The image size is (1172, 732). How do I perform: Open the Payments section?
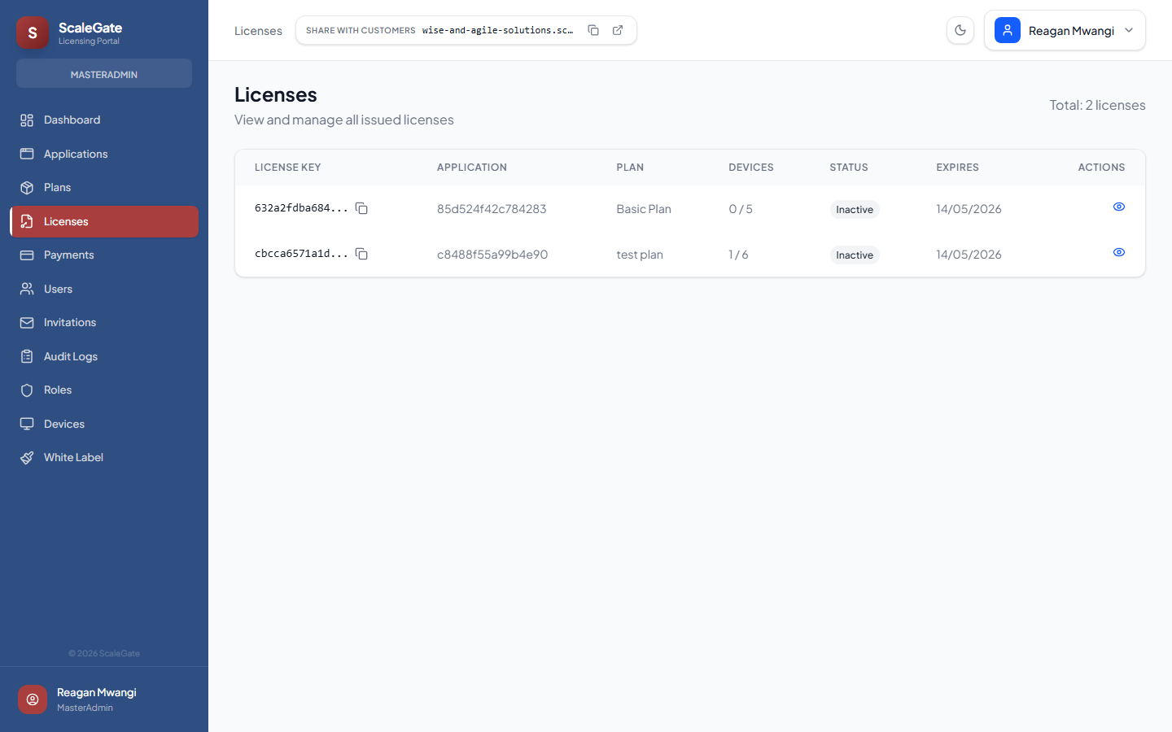tap(68, 255)
